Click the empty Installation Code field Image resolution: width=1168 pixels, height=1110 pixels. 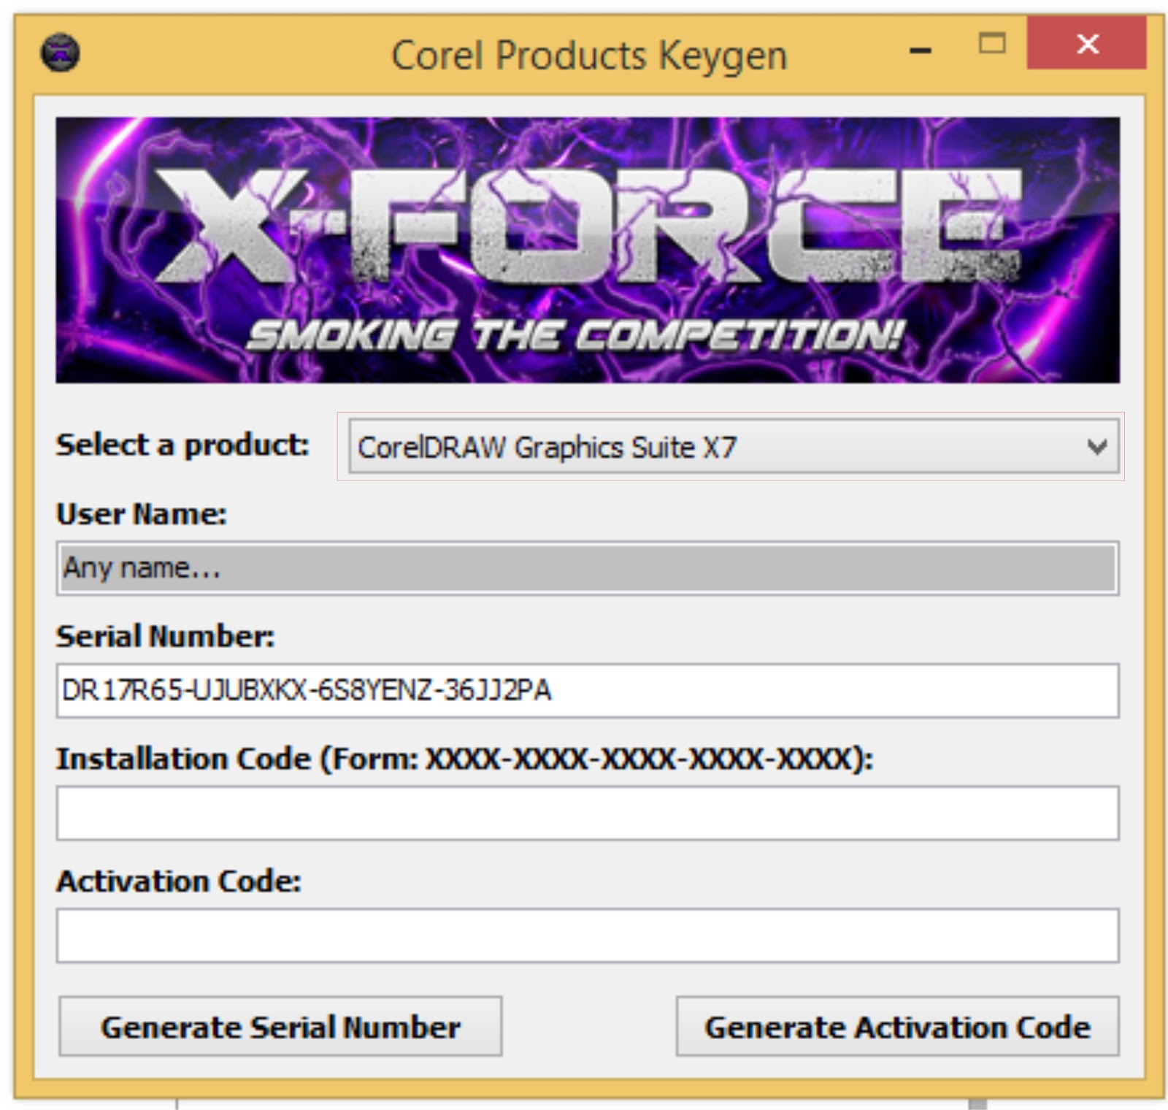point(588,813)
